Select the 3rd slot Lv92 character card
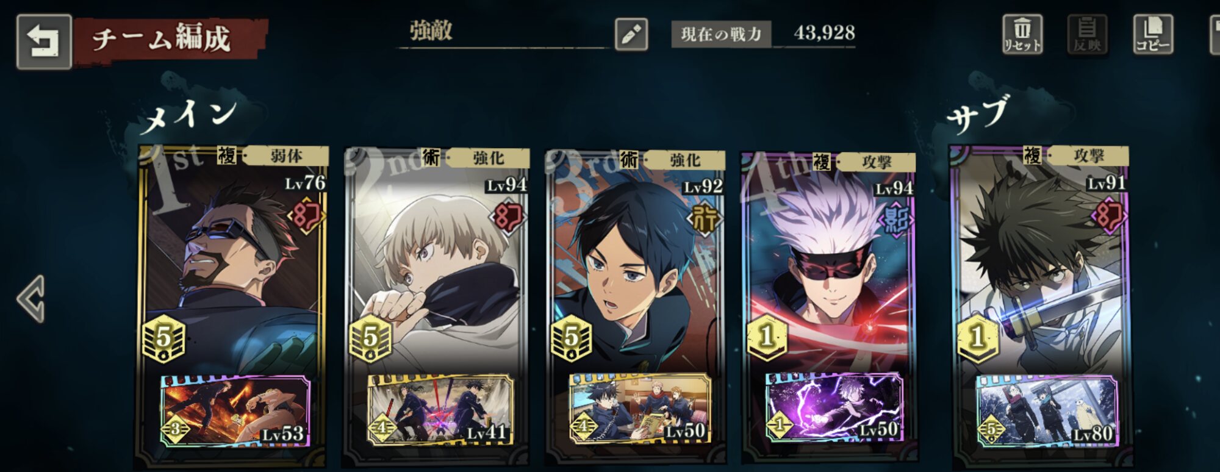Viewport: 1220px width, 472px height. pyautogui.click(x=636, y=262)
